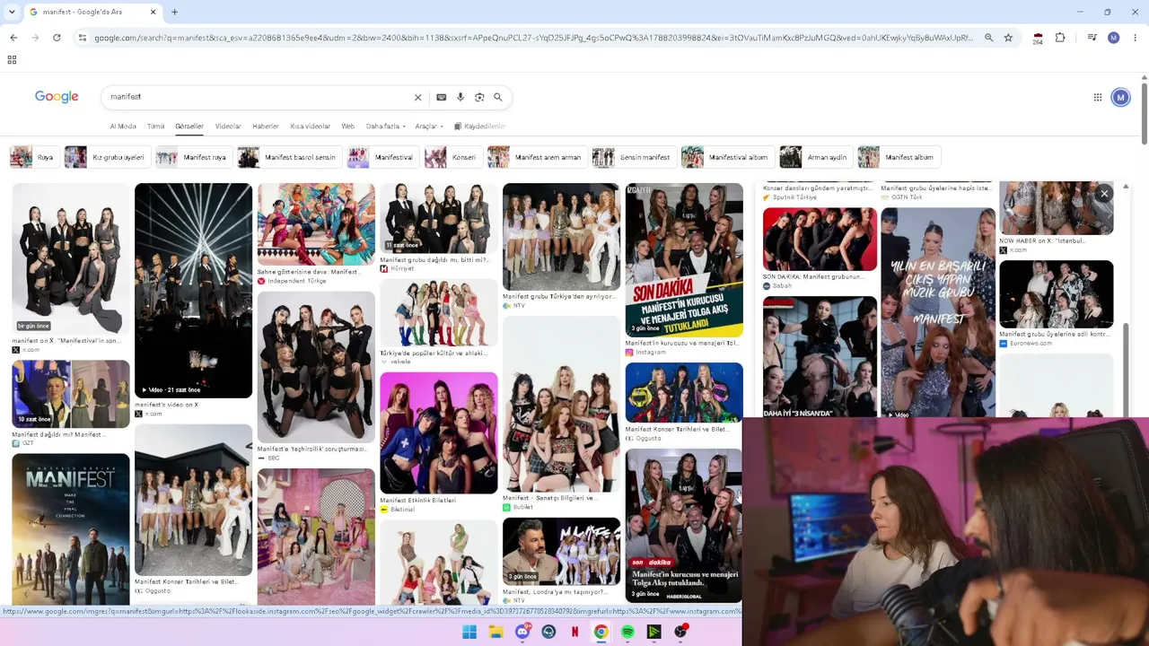This screenshot has height=646, width=1149.
Task: Open OBS Studio from the taskbar
Action: (x=680, y=632)
